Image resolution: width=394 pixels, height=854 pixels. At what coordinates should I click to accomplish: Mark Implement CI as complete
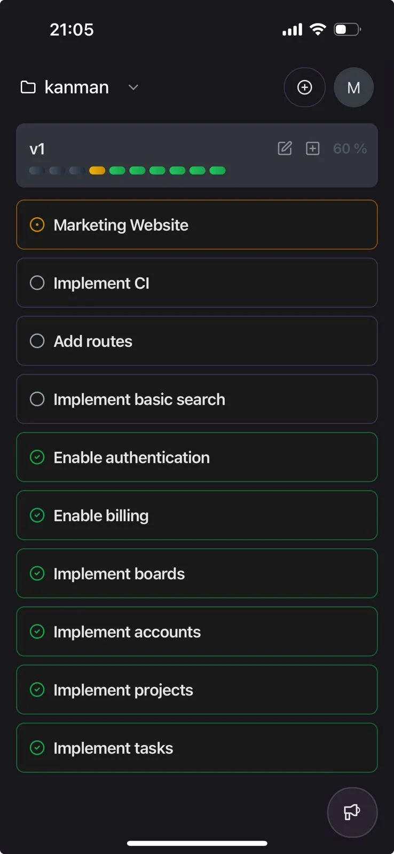(37, 282)
